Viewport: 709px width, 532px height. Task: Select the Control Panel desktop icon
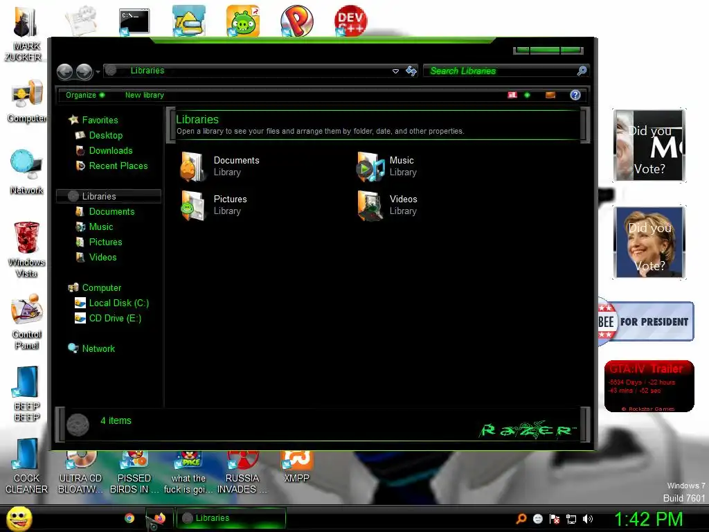pyautogui.click(x=27, y=321)
